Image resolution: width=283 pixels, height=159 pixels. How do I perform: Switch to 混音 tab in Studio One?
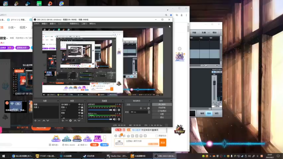tap(209, 113)
